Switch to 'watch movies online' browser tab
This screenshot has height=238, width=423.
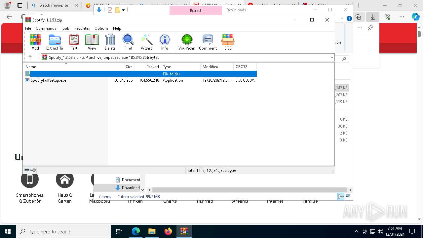(55, 5)
